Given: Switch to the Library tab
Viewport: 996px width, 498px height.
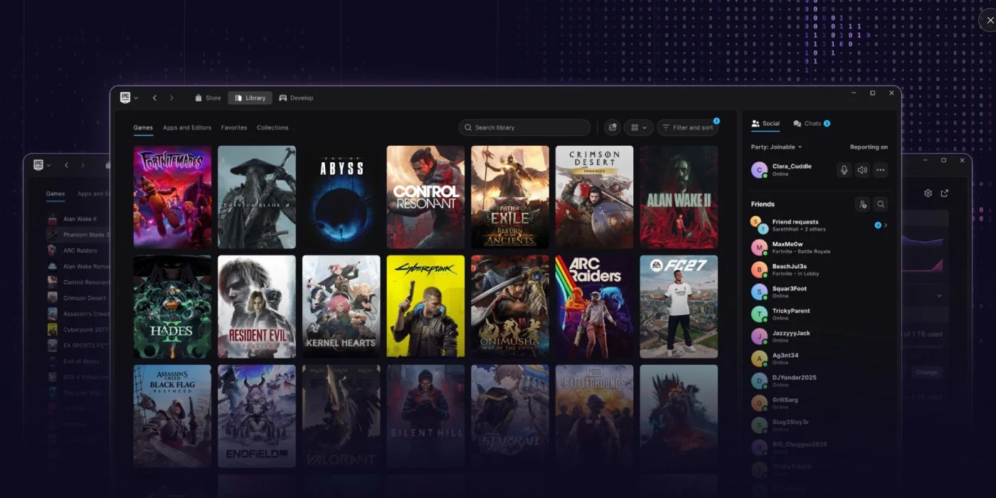Looking at the screenshot, I should pos(250,98).
